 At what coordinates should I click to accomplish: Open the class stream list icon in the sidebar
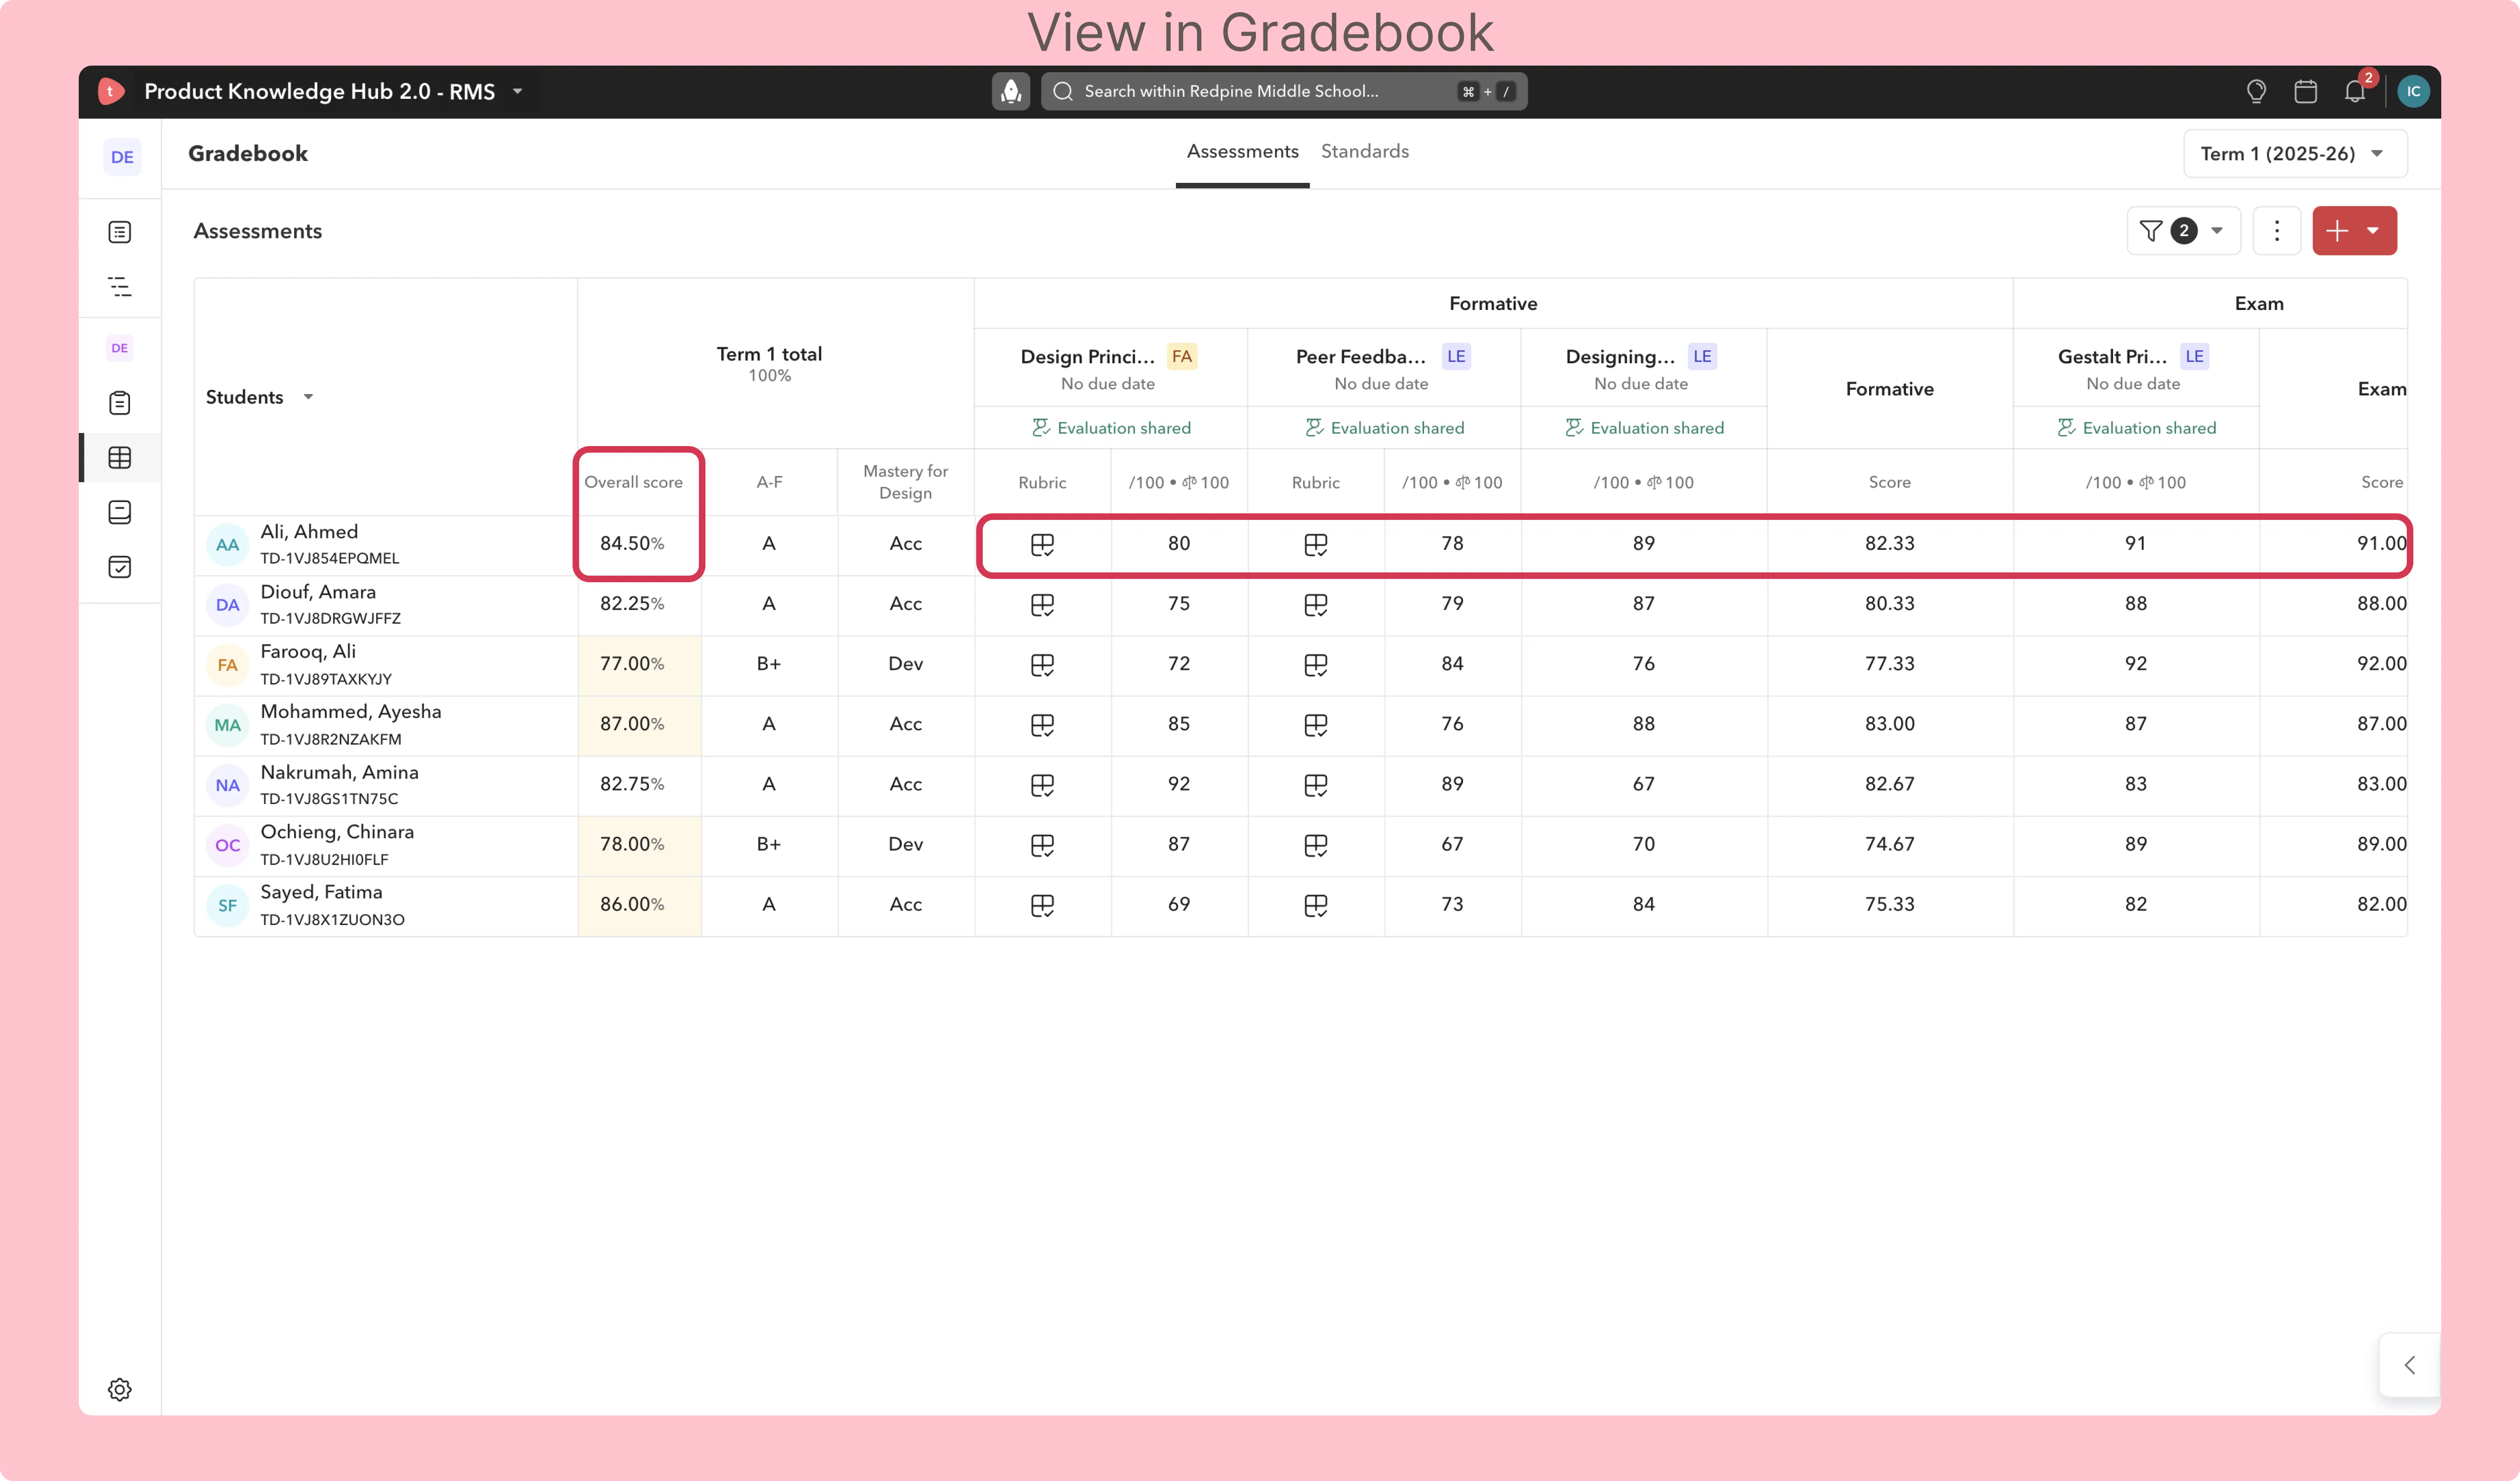pyautogui.click(x=120, y=232)
